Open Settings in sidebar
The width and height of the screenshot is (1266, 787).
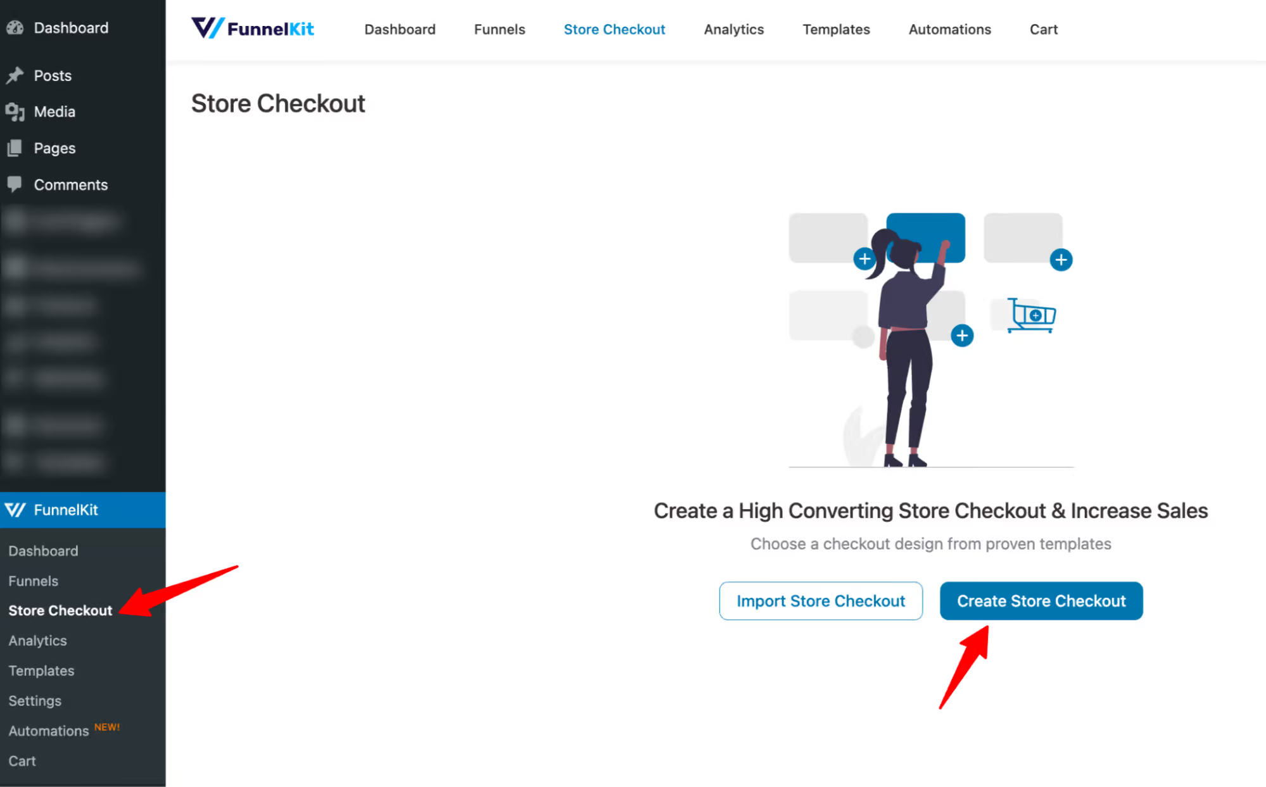coord(34,701)
